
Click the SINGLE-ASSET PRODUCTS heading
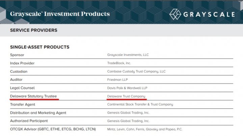[40, 47]
